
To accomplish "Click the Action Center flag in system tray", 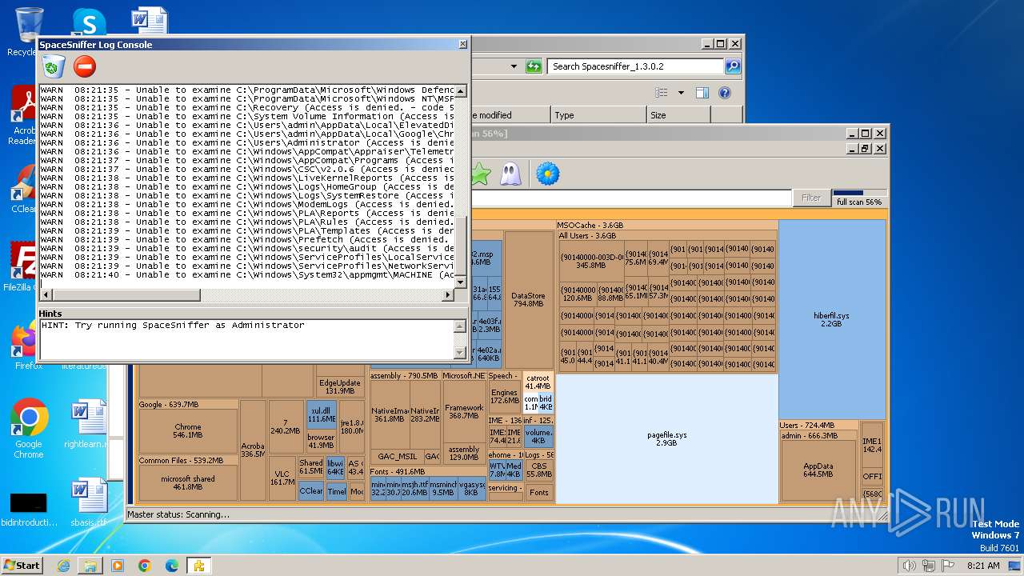I will click(948, 566).
